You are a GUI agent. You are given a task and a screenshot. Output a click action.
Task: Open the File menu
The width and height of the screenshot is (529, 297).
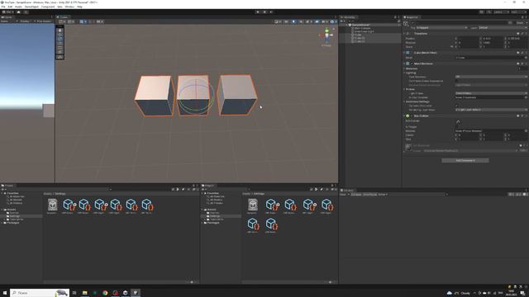click(x=3, y=7)
